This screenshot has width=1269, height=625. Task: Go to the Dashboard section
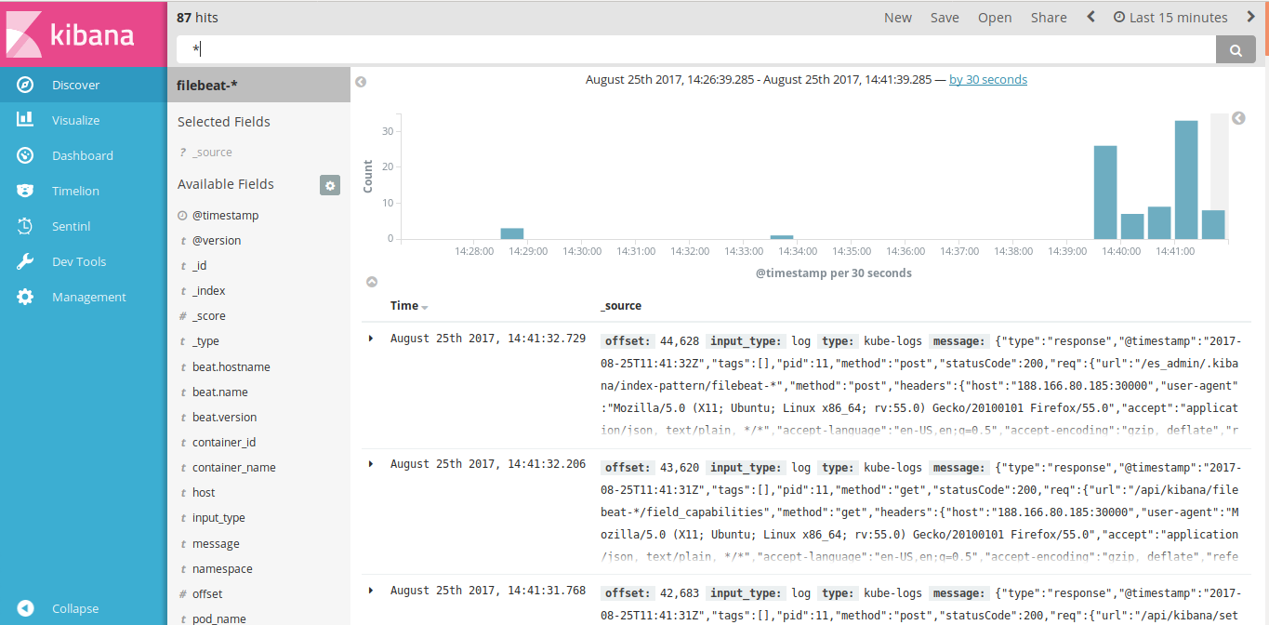84,155
